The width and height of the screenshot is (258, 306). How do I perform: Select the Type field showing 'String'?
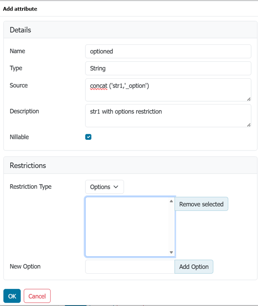click(x=168, y=68)
